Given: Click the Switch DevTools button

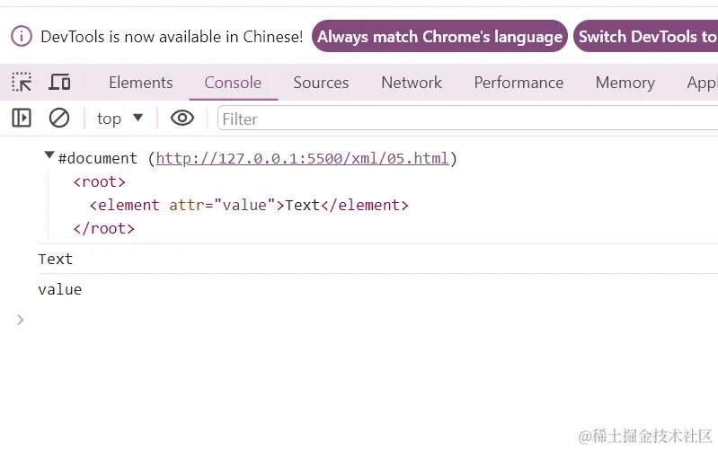Looking at the screenshot, I should point(647,37).
